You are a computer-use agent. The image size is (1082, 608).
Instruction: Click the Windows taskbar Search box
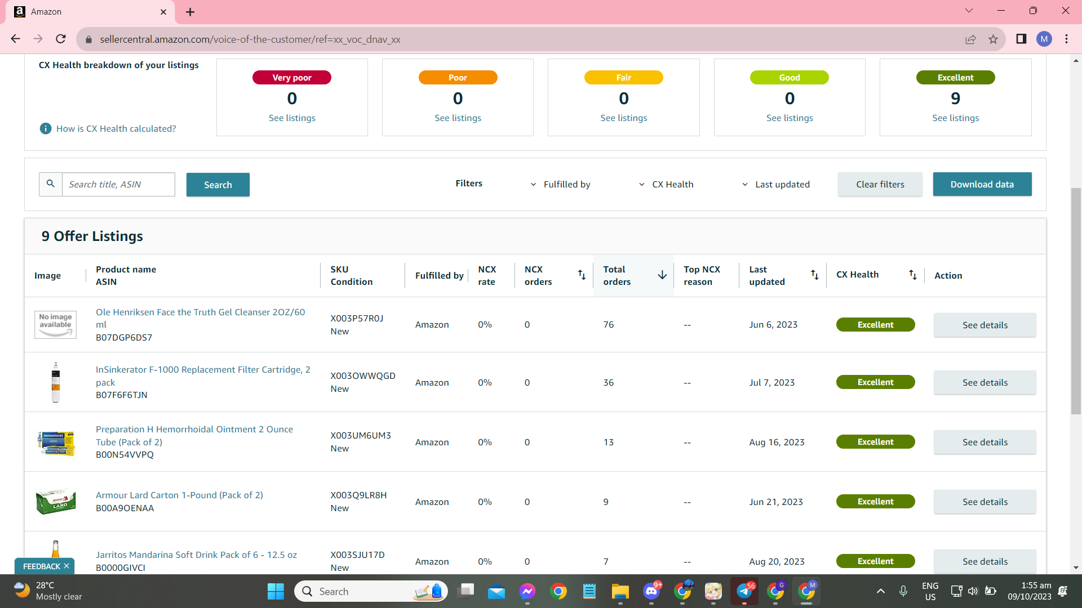point(371,591)
